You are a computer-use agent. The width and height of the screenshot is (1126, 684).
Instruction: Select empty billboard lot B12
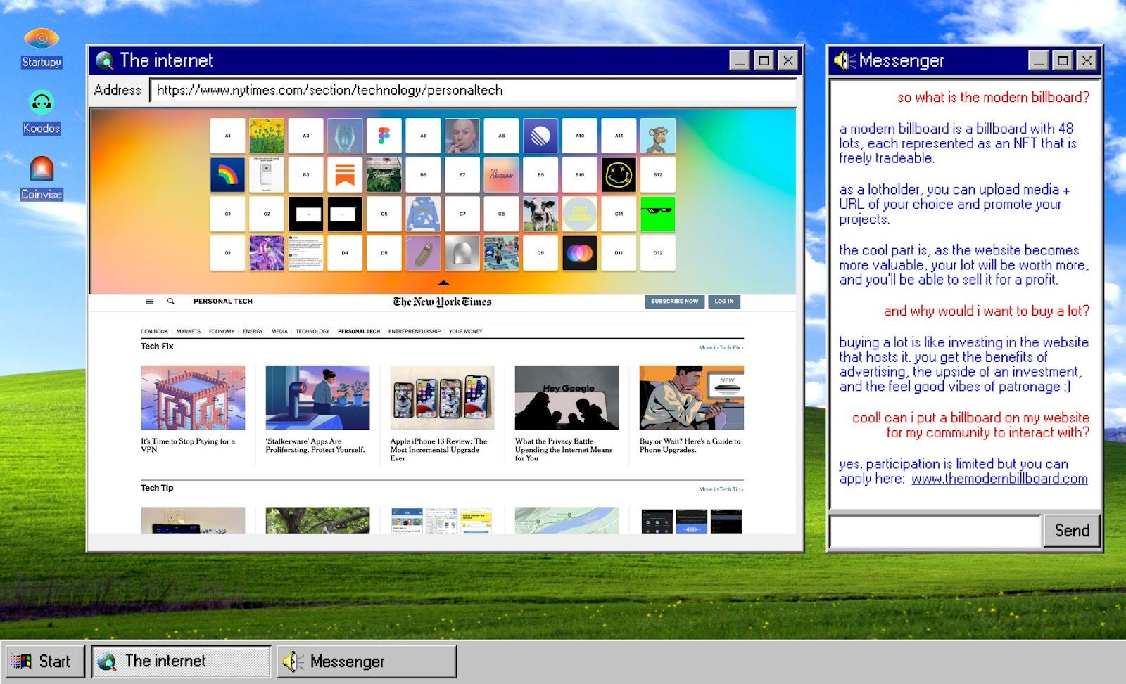pyautogui.click(x=658, y=175)
